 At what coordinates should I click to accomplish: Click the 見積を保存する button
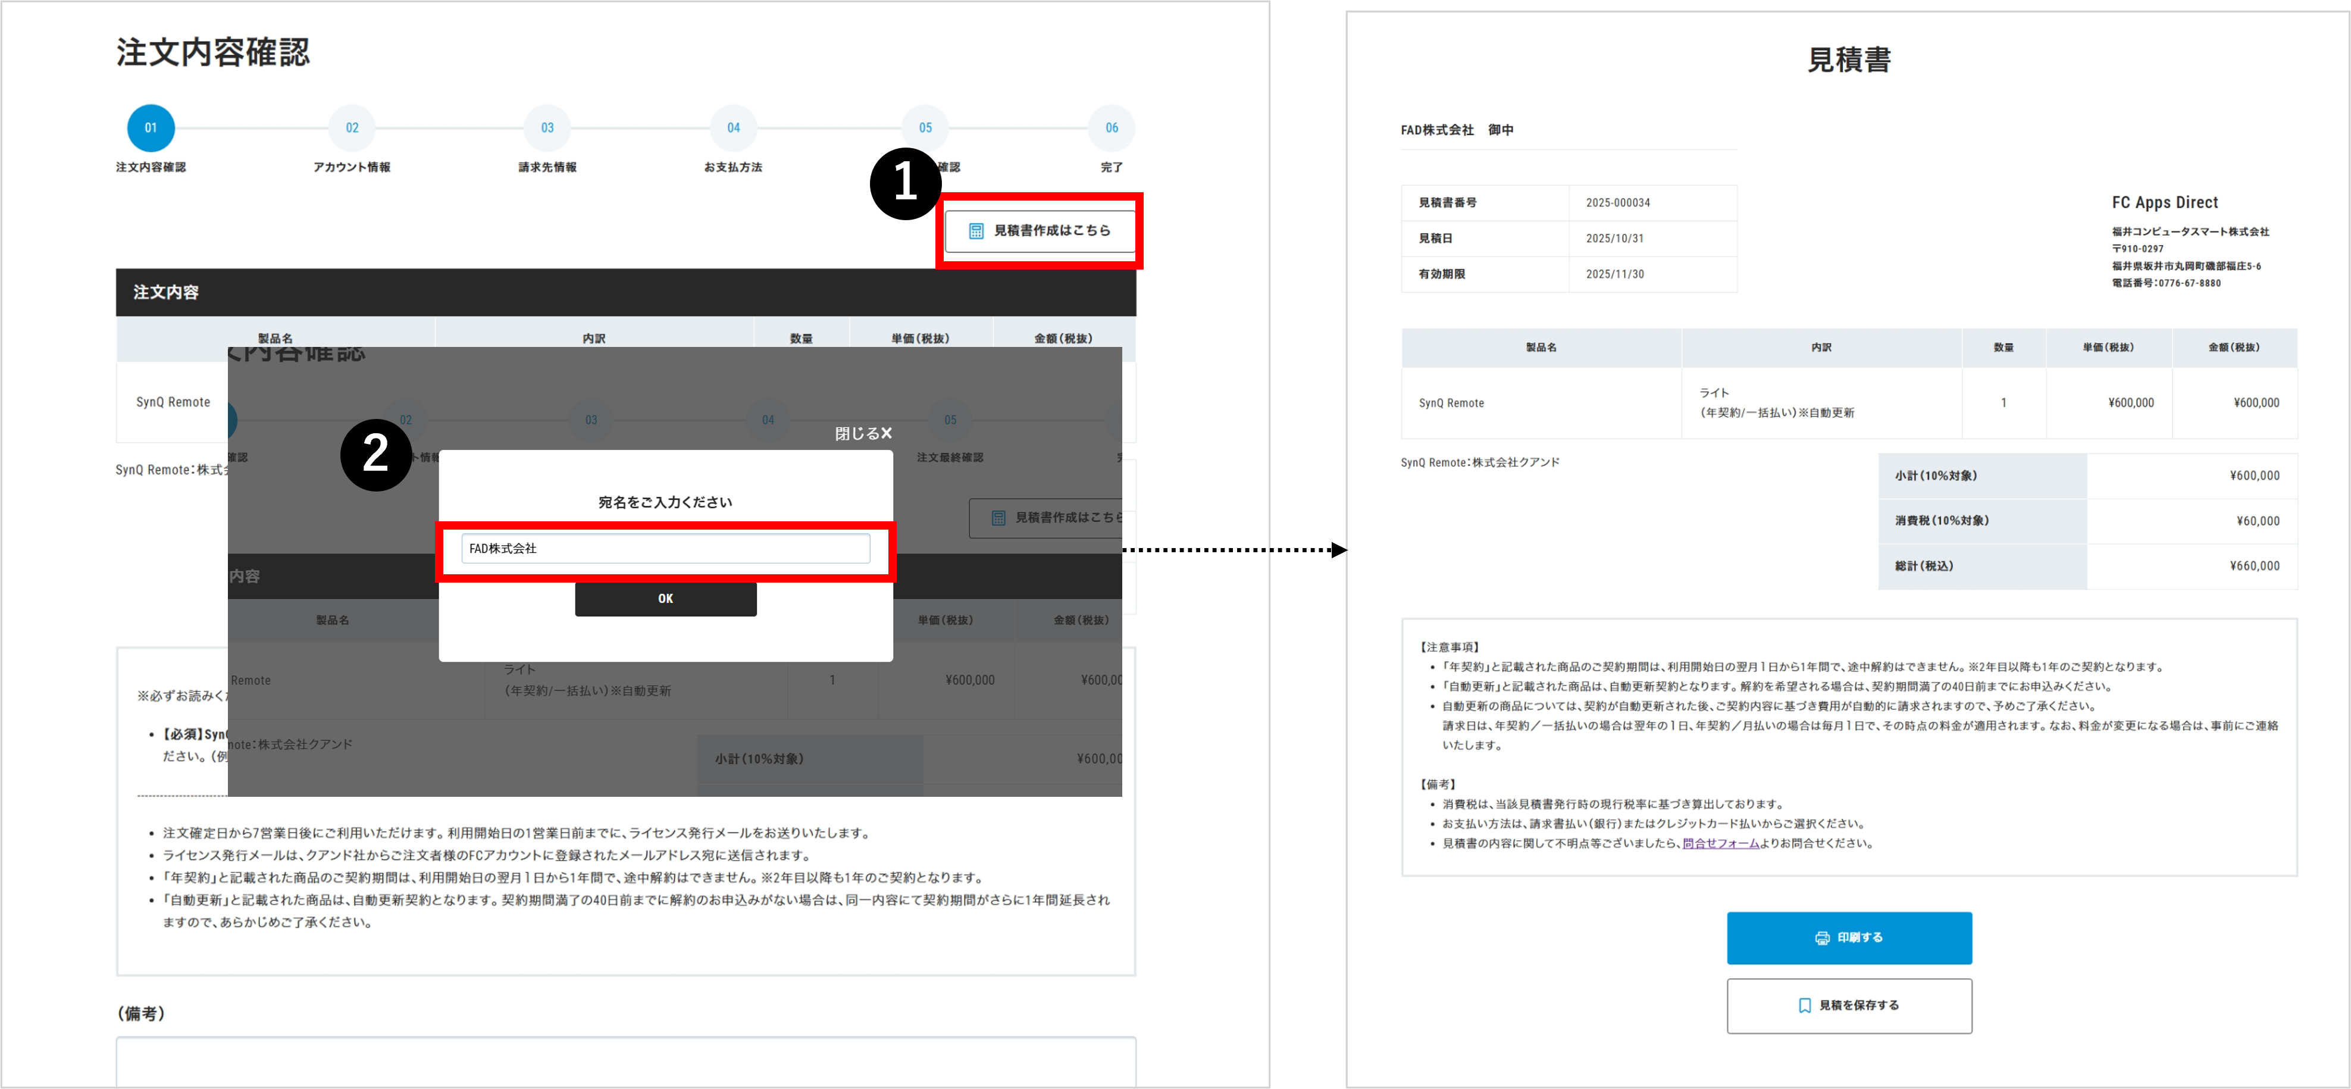1849,1005
